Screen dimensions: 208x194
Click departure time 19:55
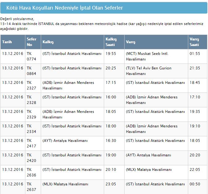[111, 54]
